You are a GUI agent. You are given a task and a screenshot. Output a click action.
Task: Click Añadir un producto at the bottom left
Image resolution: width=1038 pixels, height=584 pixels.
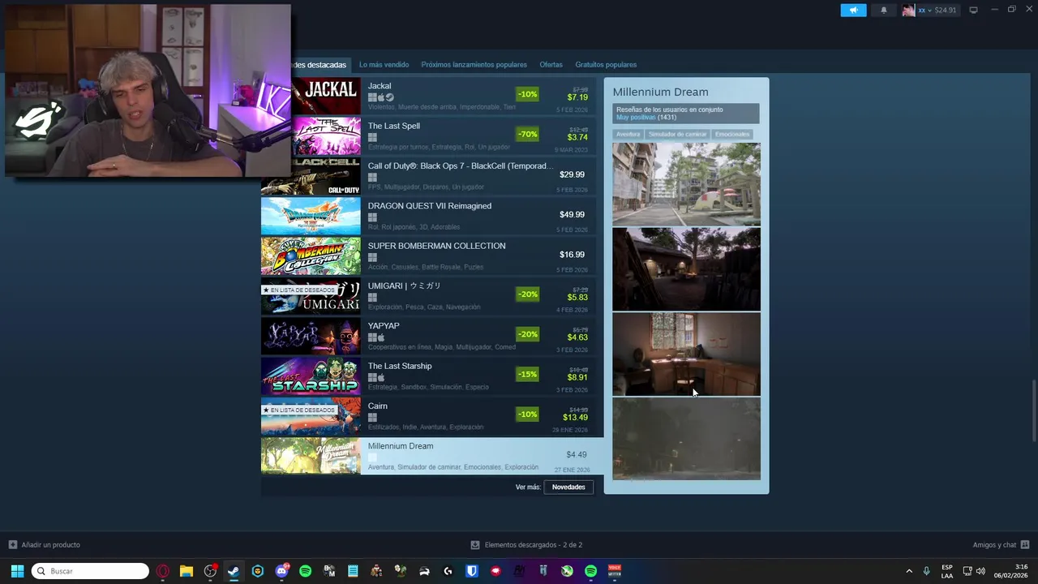coord(45,545)
